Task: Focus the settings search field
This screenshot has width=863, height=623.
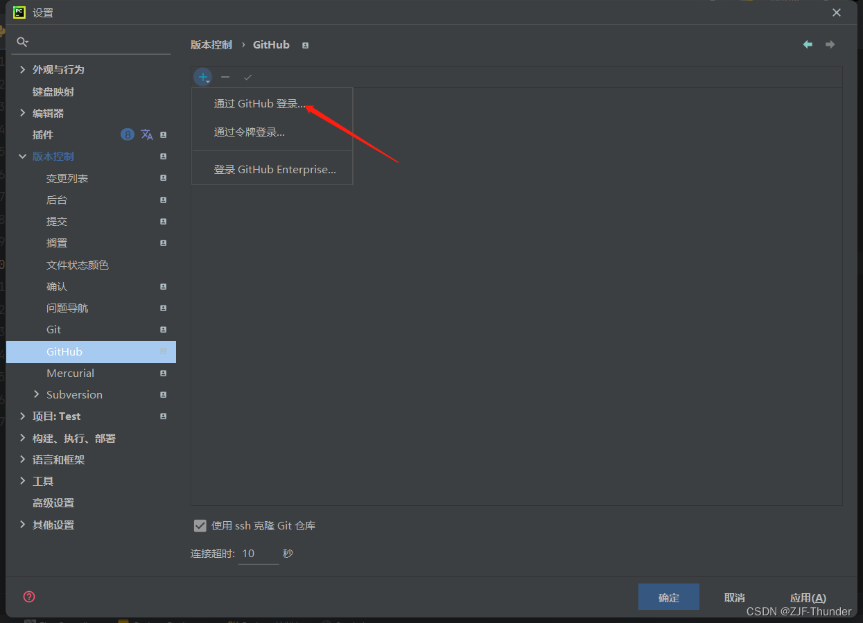Action: click(93, 42)
